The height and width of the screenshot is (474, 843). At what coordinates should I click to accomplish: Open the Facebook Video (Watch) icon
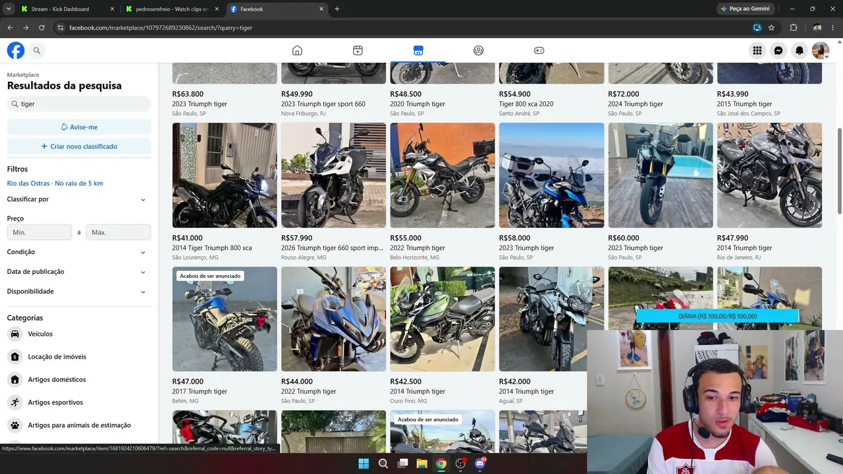358,51
